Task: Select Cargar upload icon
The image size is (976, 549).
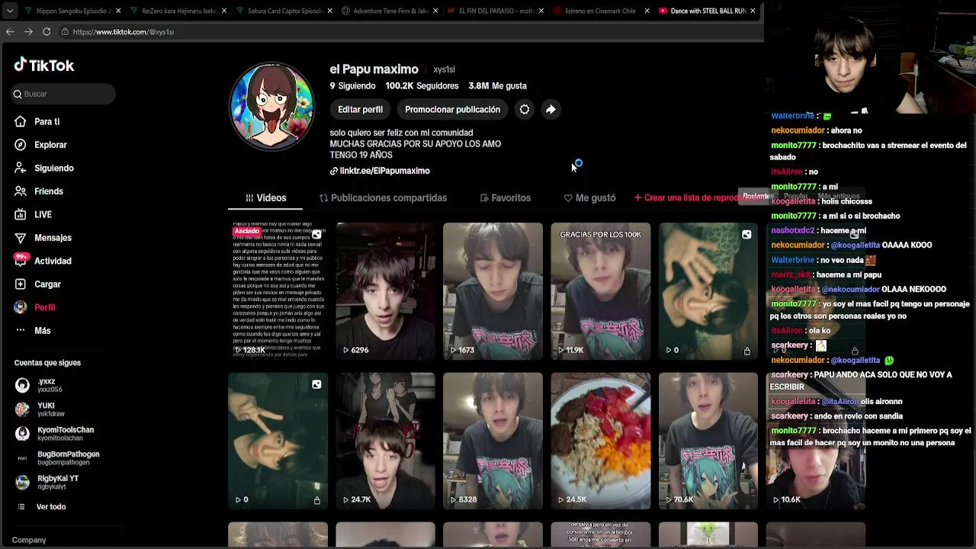Action: pos(20,284)
